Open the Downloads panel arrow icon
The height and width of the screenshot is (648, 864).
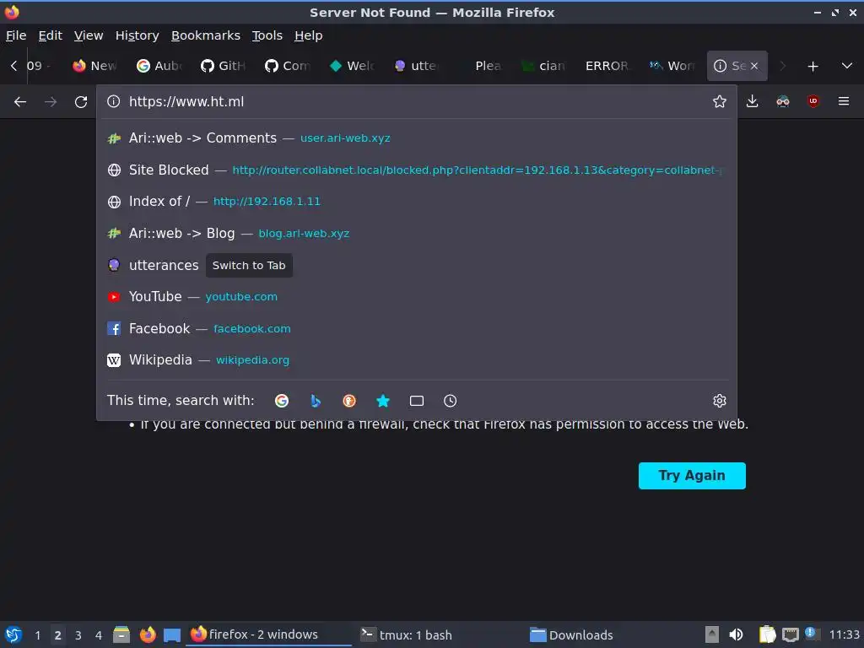coord(752,101)
